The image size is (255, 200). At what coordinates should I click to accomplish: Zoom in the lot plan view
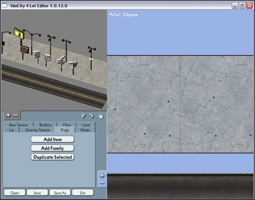point(102,176)
